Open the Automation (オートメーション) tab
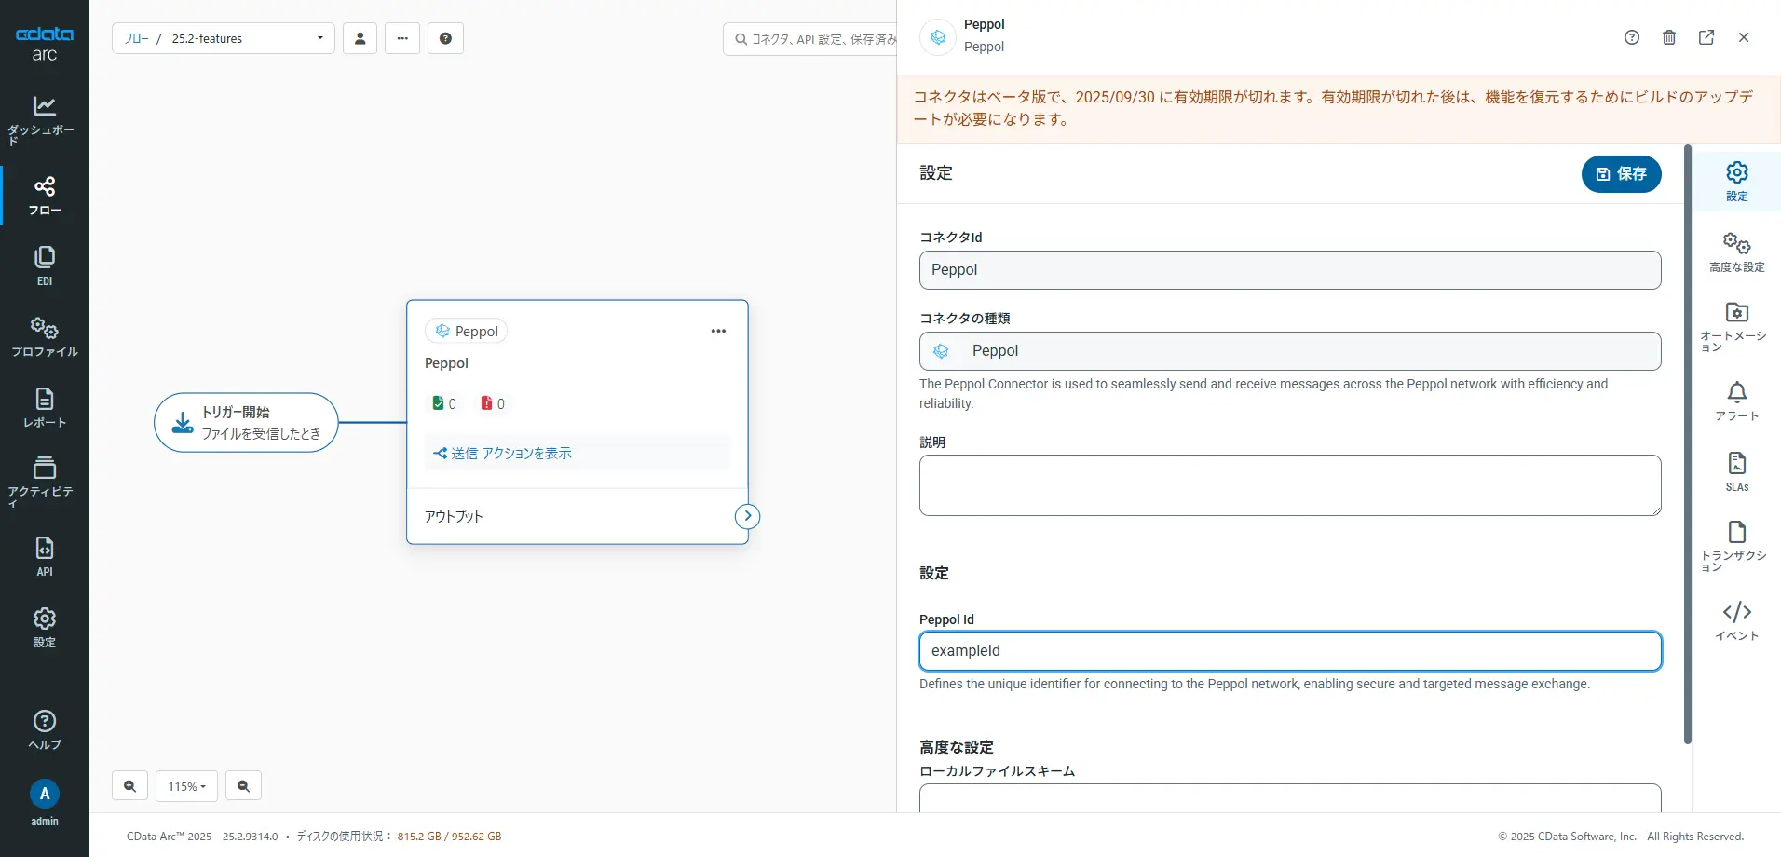The height and width of the screenshot is (857, 1781). [1736, 325]
